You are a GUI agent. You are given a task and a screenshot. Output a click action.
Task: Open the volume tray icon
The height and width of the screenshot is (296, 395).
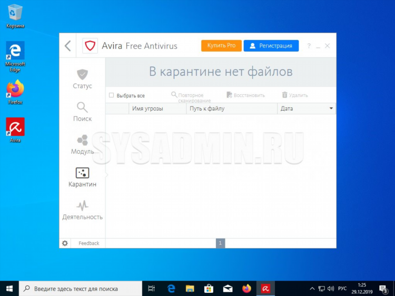coord(331,289)
